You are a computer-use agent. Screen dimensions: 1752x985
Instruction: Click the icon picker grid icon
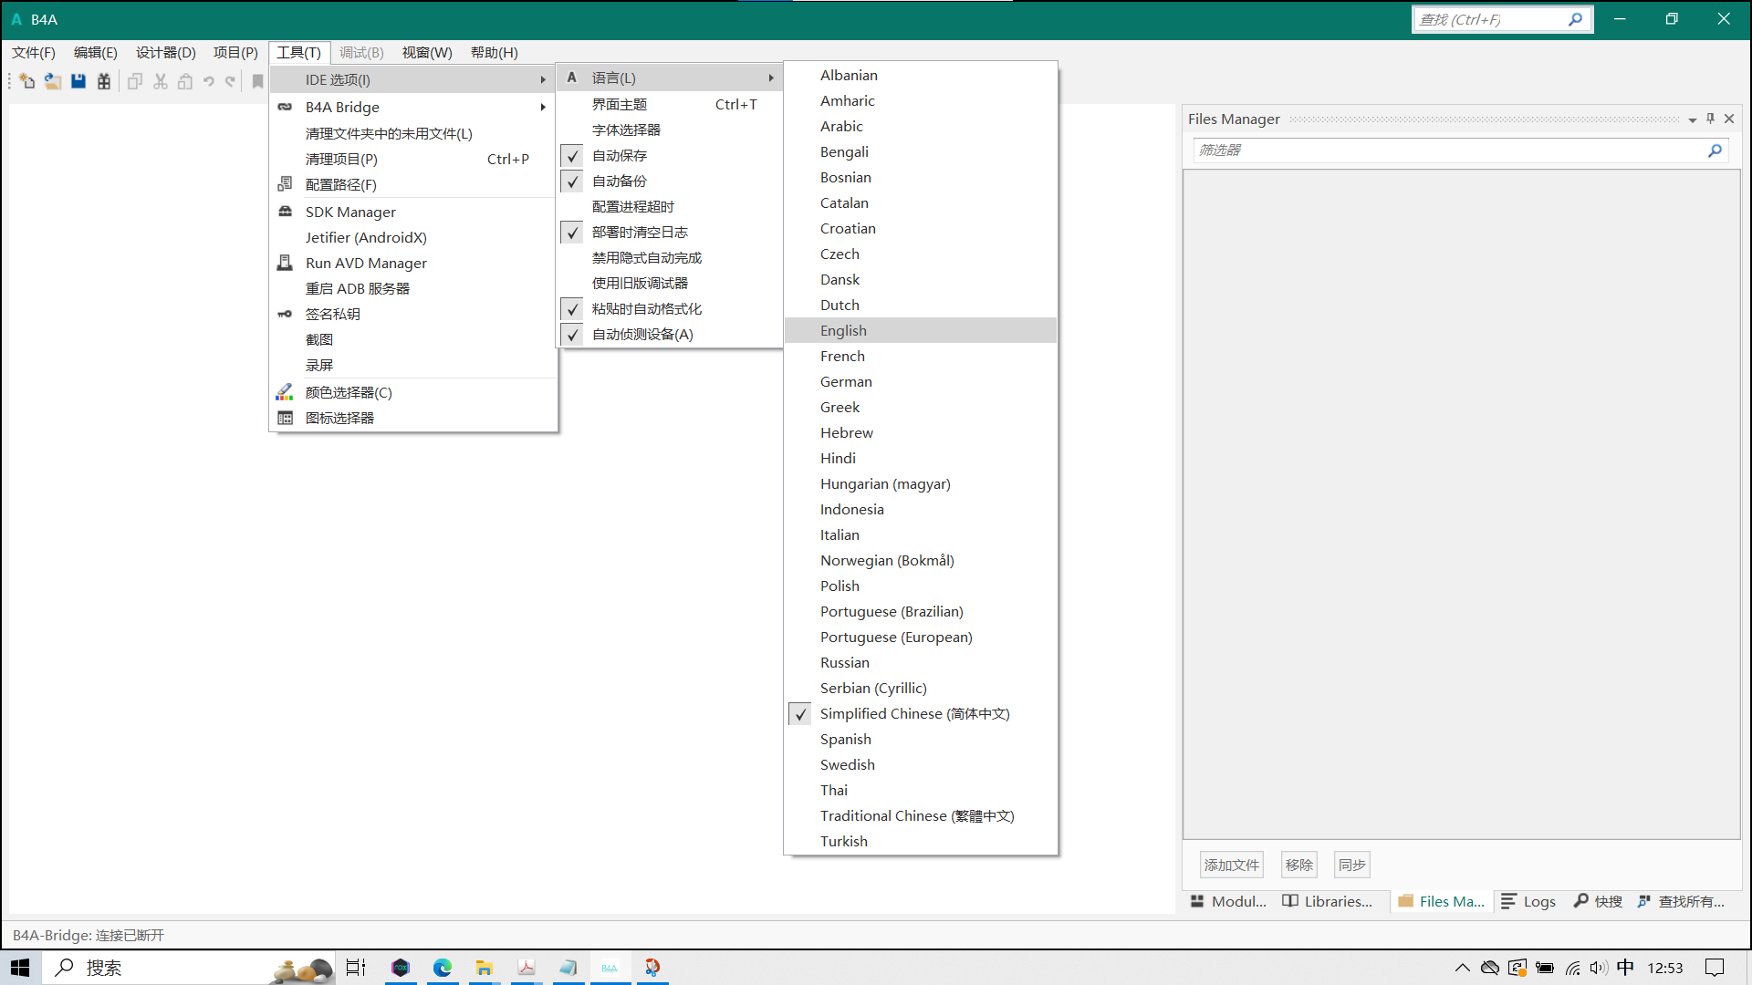285,418
